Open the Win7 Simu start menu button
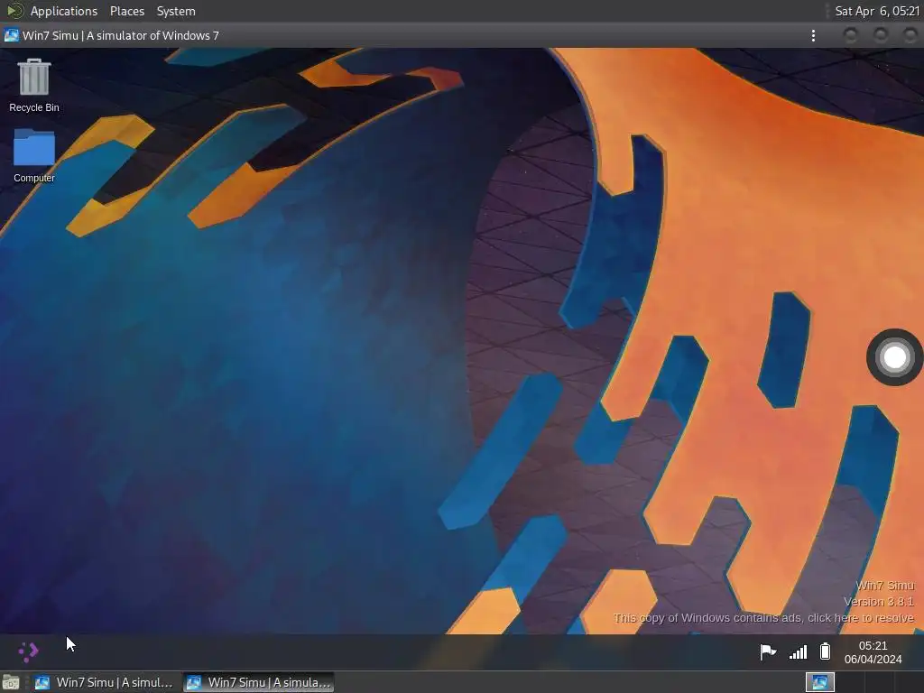This screenshot has width=924, height=693. point(28,651)
